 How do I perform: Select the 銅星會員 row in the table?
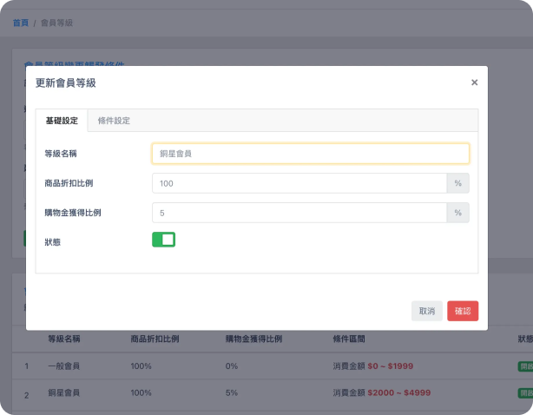coord(63,393)
